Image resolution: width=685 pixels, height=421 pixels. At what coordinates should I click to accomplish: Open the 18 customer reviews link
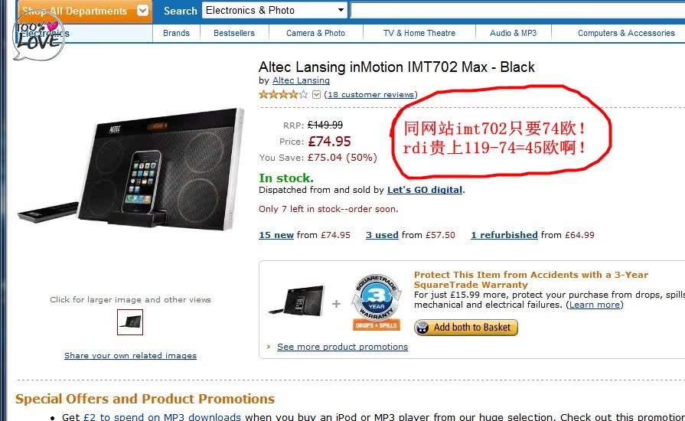pyautogui.click(x=370, y=94)
